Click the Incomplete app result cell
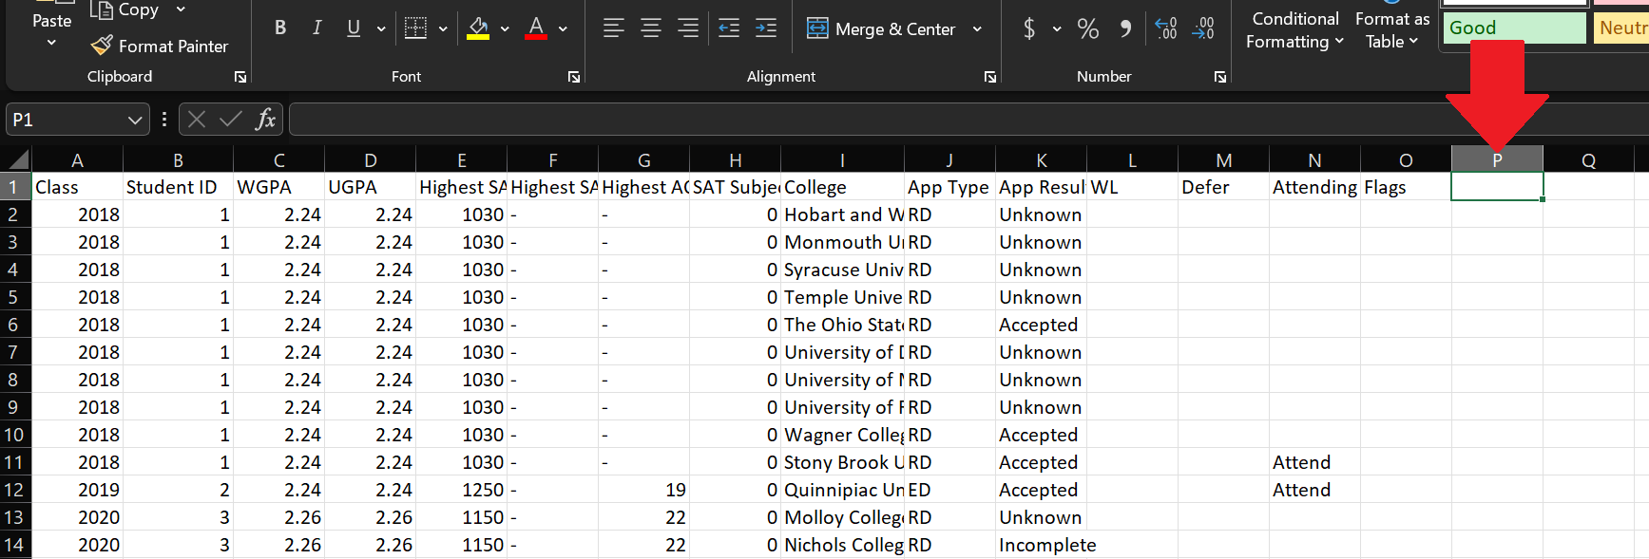 [x=1041, y=545]
